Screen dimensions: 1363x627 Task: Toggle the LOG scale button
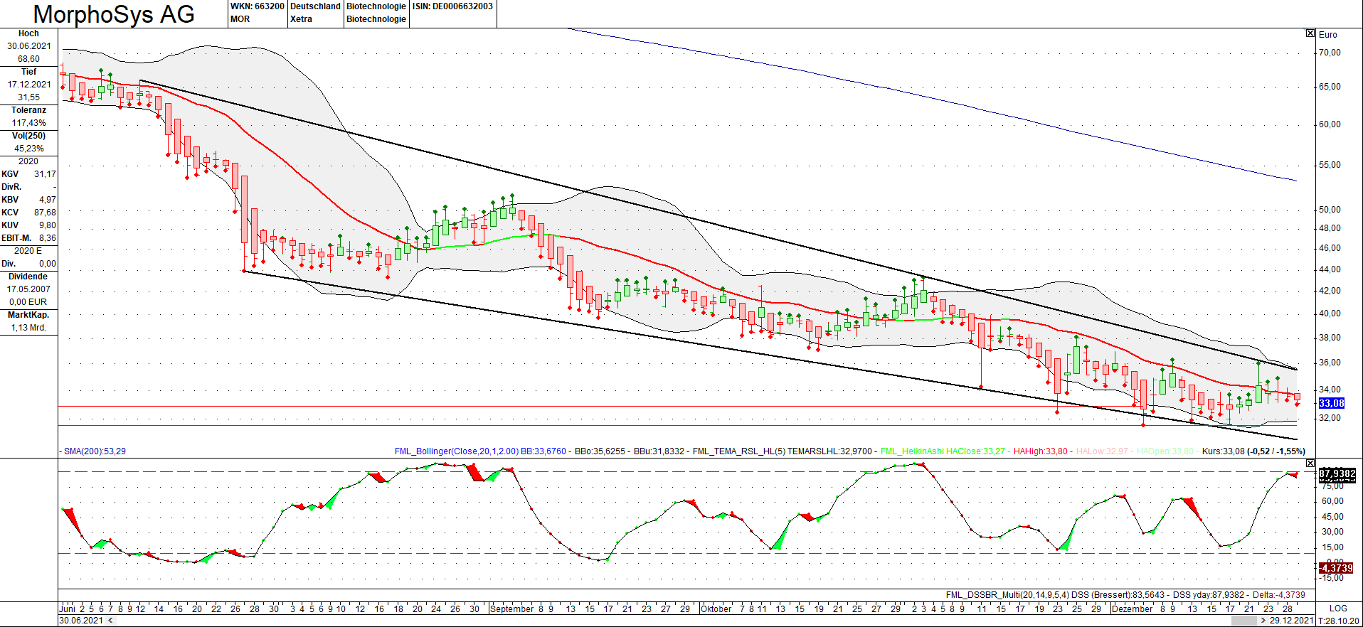1338,609
